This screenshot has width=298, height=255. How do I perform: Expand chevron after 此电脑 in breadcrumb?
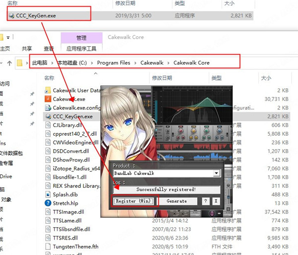[x=52, y=63]
